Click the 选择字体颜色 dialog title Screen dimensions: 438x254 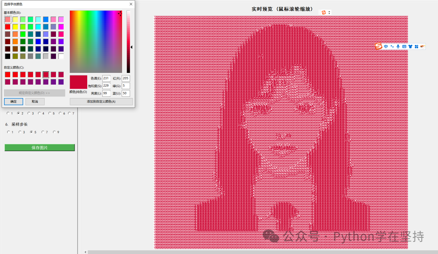coord(13,4)
